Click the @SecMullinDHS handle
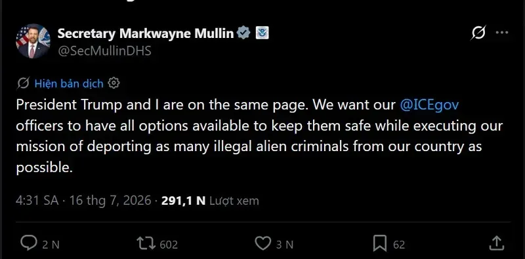 tap(104, 51)
